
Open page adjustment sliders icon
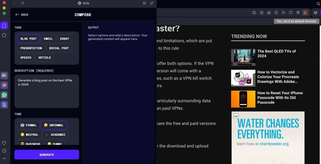click(298, 12)
